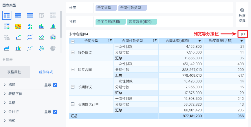Click the equal column width button
This screenshot has width=251, height=127.
[243, 34]
